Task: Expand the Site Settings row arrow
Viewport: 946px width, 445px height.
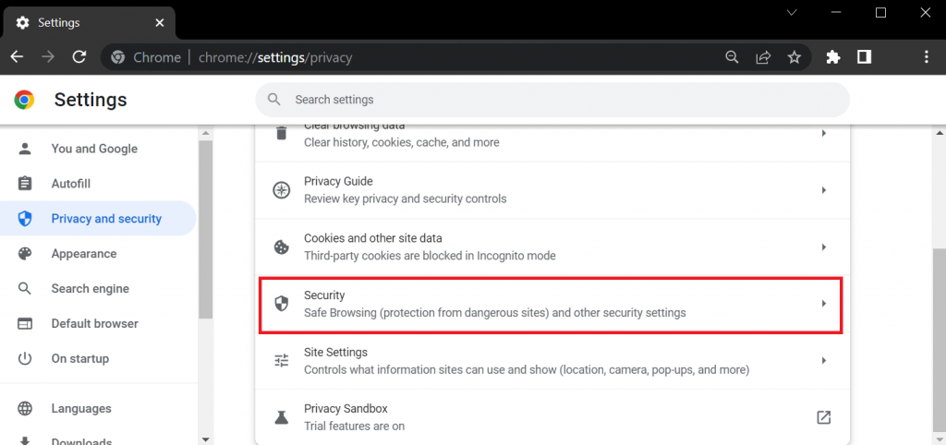Action: 823,361
